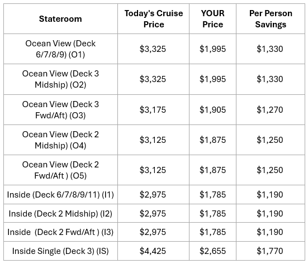This screenshot has width=308, height=264.
Task: Click Ocean View Deck 2 Fwd/Aft (O5) cell
Action: [x=60, y=170]
